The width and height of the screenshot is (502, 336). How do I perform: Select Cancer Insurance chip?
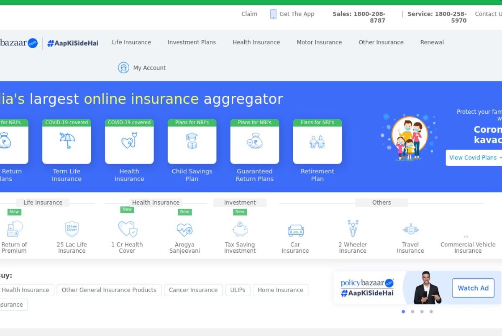(193, 290)
